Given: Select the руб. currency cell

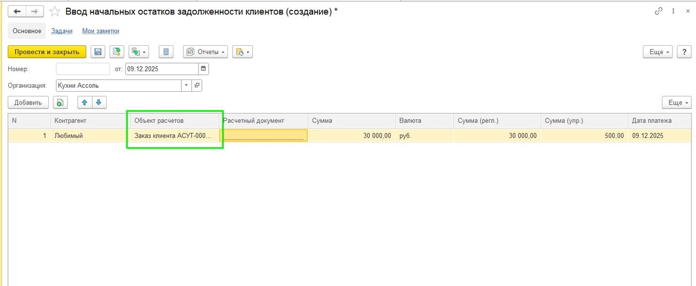Looking at the screenshot, I should [425, 136].
